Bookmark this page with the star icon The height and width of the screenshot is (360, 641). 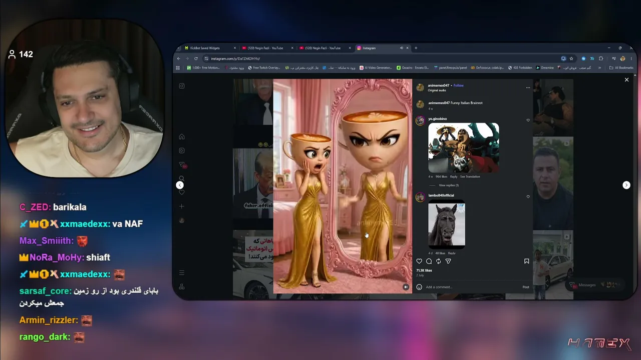(x=571, y=58)
